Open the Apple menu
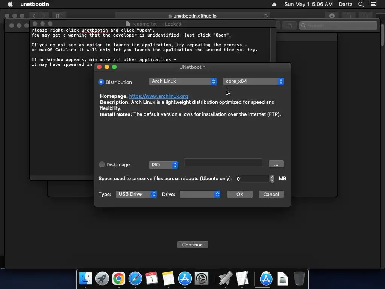 click(10, 4)
